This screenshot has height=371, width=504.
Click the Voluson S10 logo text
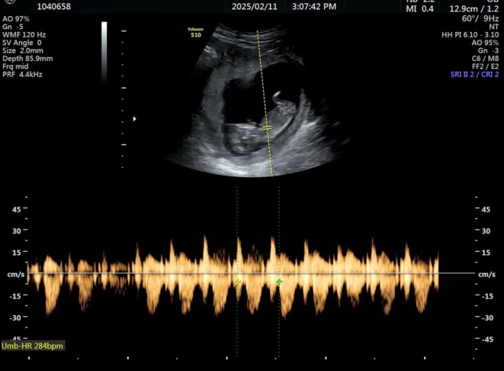point(195,33)
